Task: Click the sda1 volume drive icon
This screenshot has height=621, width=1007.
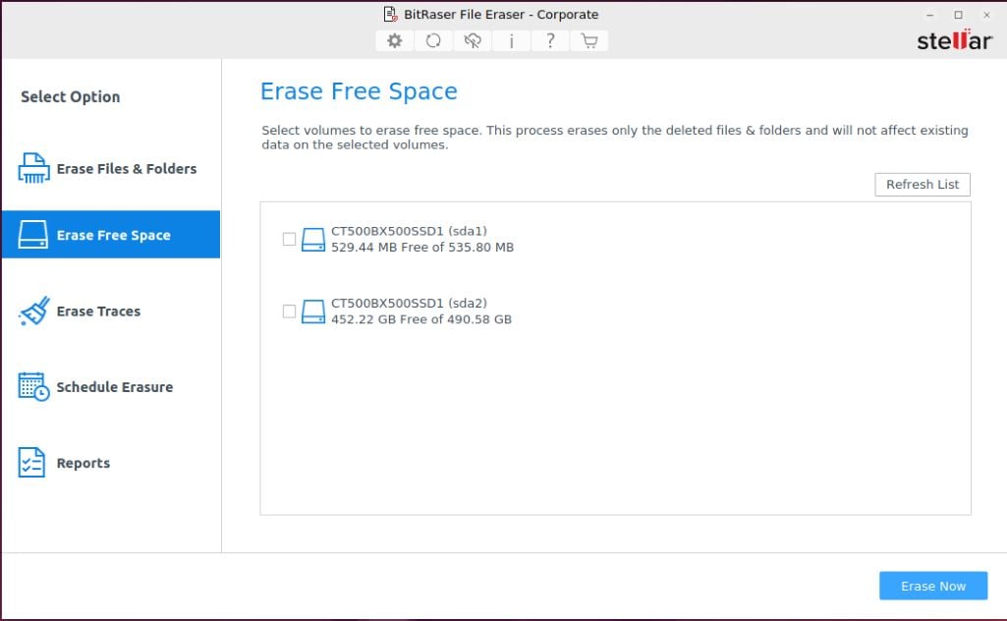Action: [x=313, y=240]
